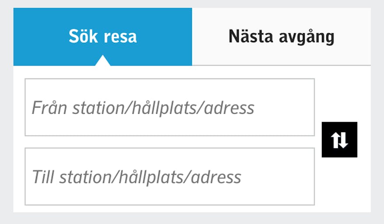Focus the destination station input box
This screenshot has height=224, width=384.
[170, 176]
